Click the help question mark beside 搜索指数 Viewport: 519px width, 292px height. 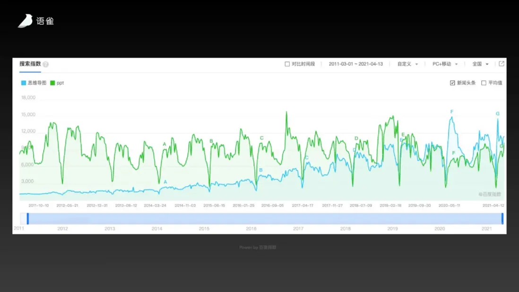(46, 64)
